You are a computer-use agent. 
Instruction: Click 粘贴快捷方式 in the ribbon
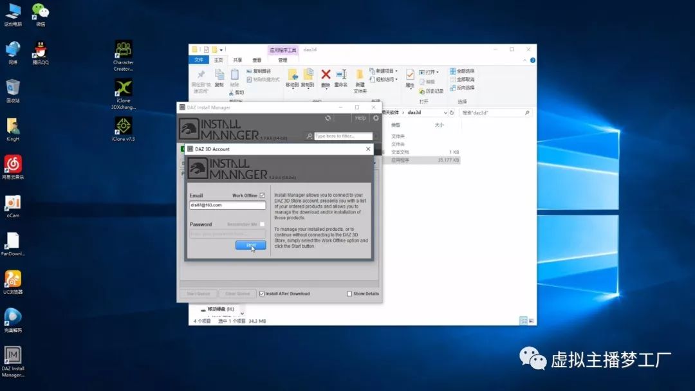pos(263,80)
